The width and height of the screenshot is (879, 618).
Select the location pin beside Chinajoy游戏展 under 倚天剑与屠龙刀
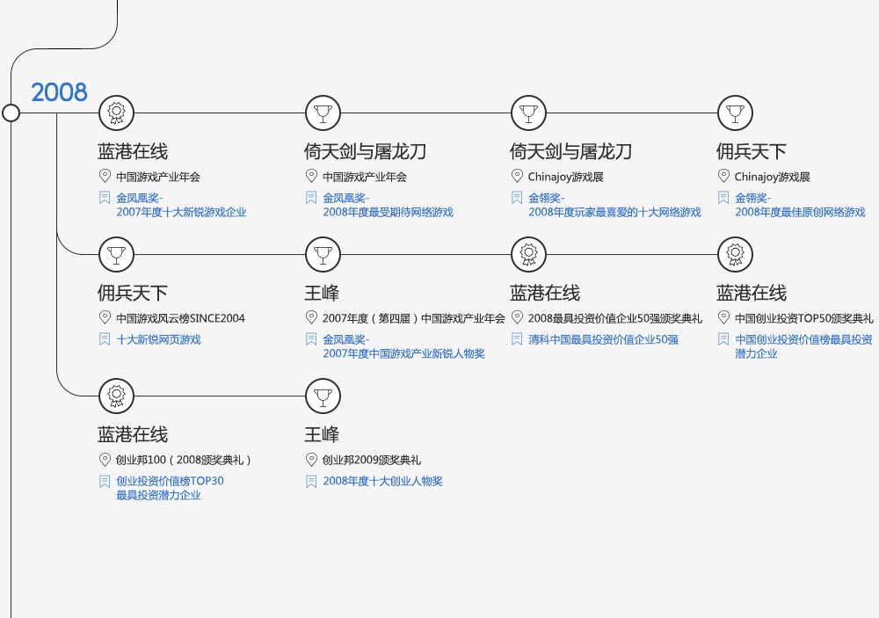click(x=517, y=176)
